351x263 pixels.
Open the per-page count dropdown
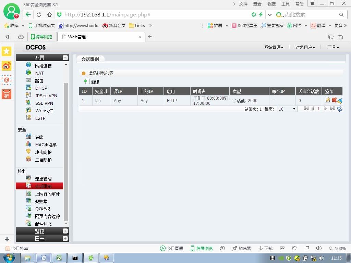pyautogui.click(x=287, y=109)
